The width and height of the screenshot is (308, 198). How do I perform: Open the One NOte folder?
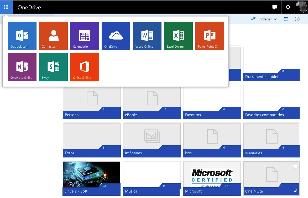271,178
